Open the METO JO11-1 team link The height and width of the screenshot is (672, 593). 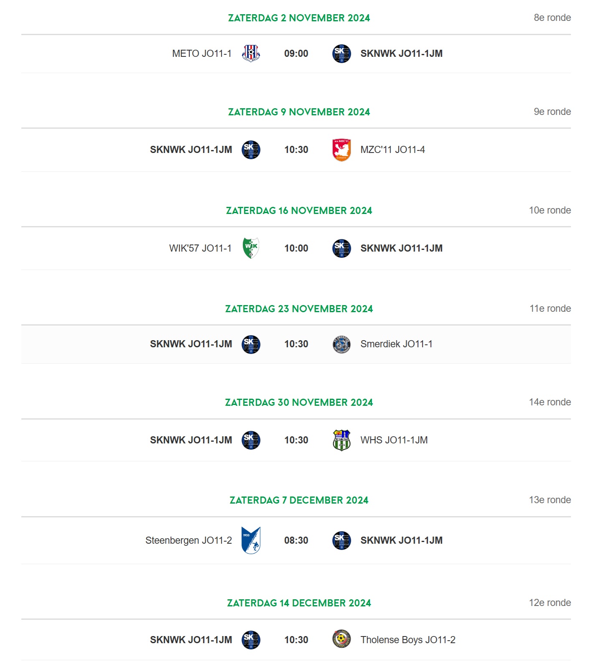pyautogui.click(x=202, y=53)
